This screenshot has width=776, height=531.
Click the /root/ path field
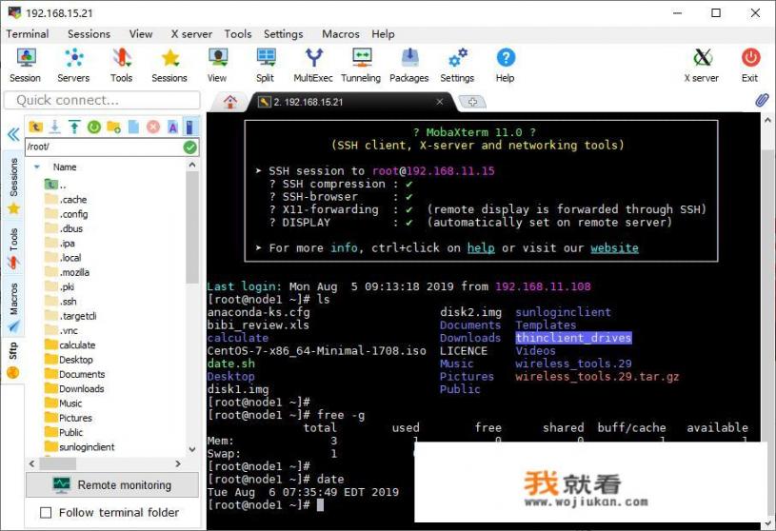104,147
